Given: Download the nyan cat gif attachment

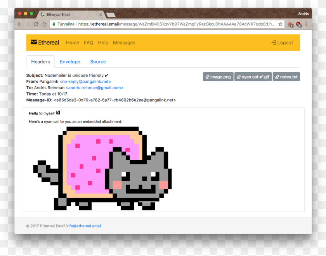Looking at the screenshot, I should (253, 77).
